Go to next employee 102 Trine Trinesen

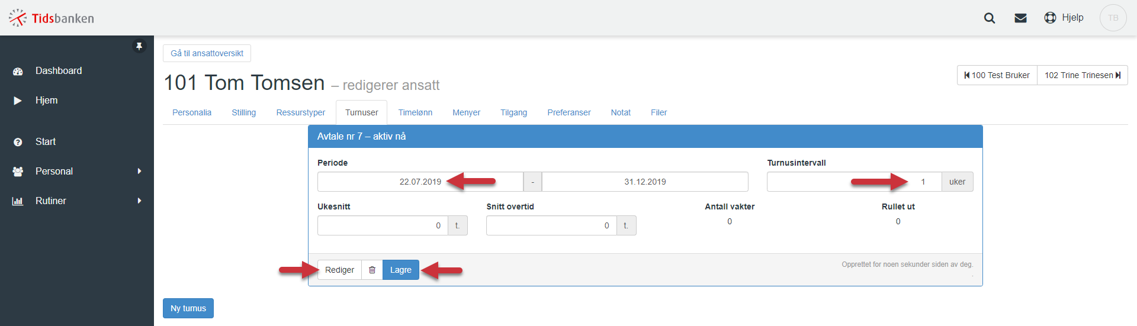click(x=1082, y=75)
